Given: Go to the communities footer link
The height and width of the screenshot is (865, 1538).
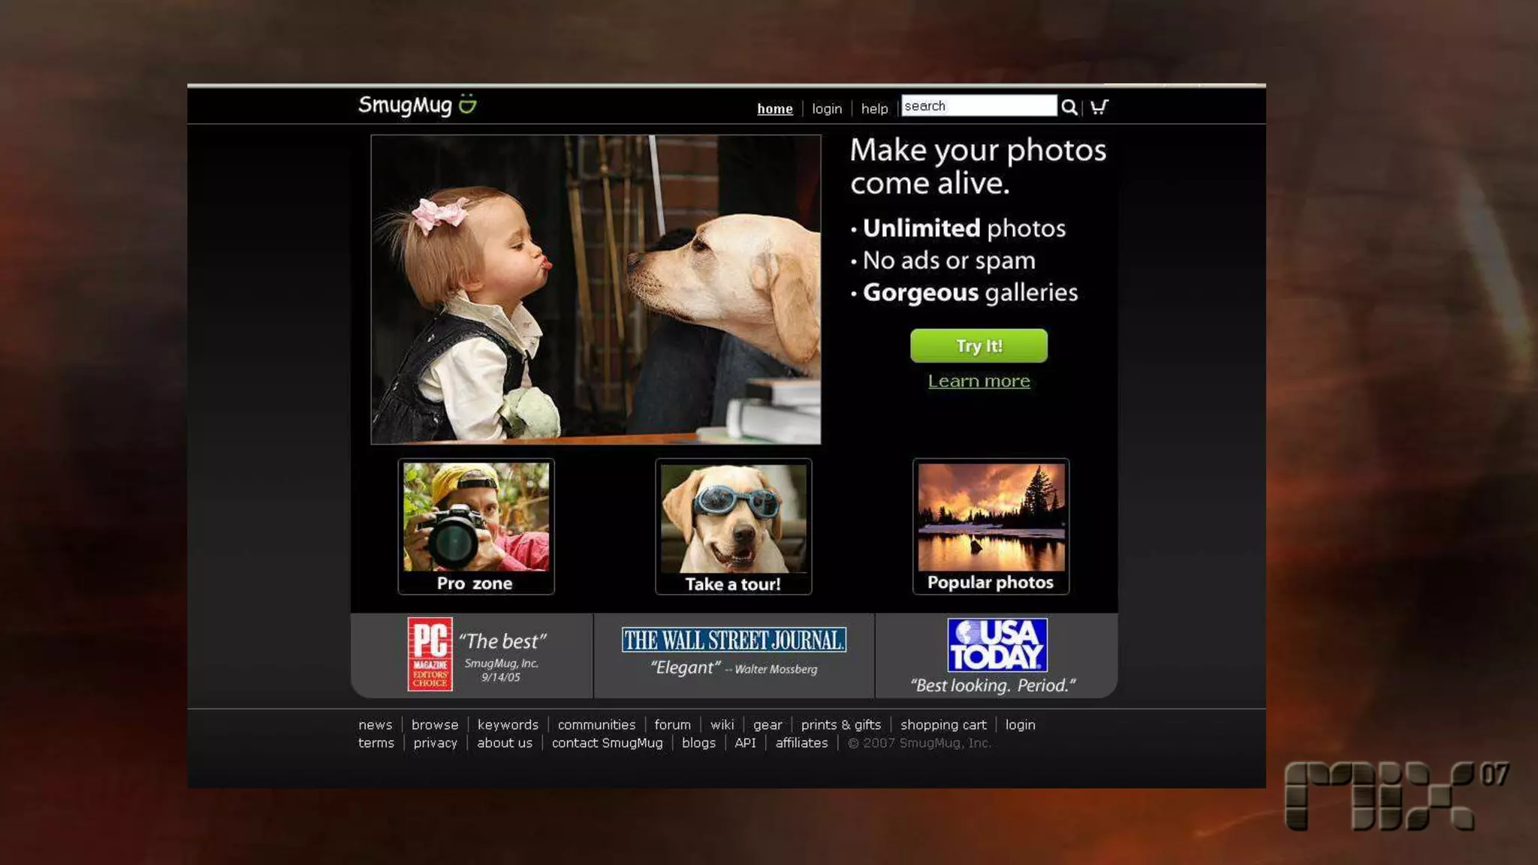Looking at the screenshot, I should pos(596,725).
